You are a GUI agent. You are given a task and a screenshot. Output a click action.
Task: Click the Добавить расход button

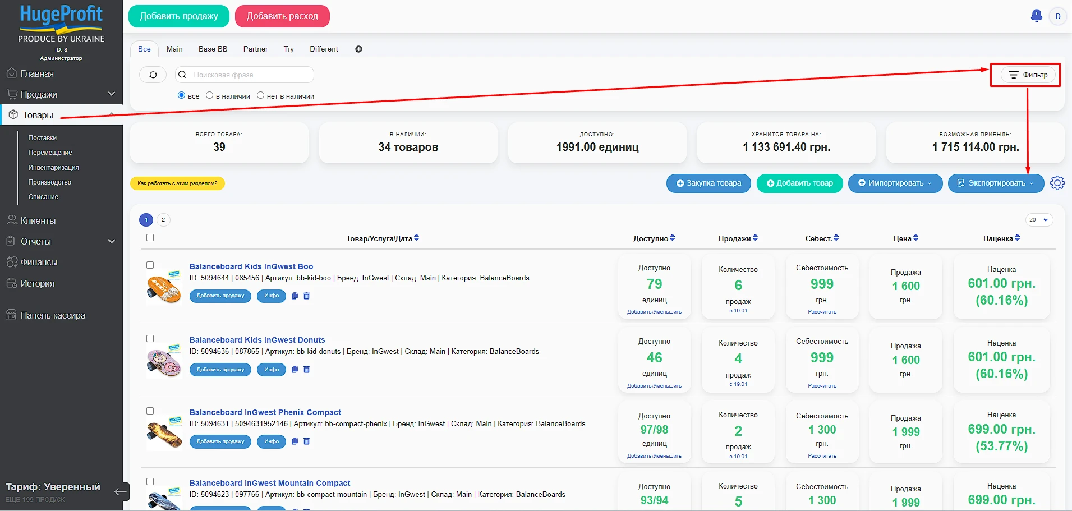point(282,16)
